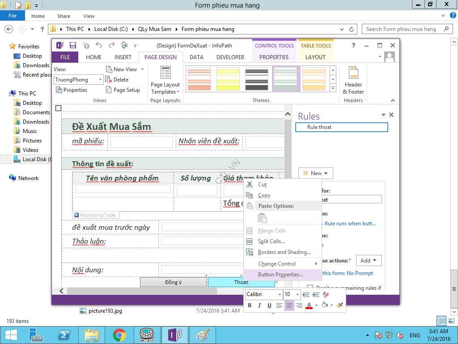This screenshot has width=458, height=344.
Task: Click the Save icon in quick access toolbar
Action: pos(73,45)
